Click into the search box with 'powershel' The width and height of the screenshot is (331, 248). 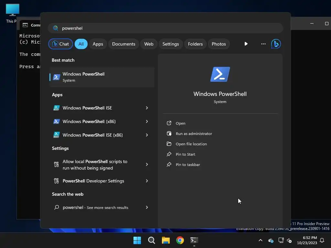click(165, 28)
